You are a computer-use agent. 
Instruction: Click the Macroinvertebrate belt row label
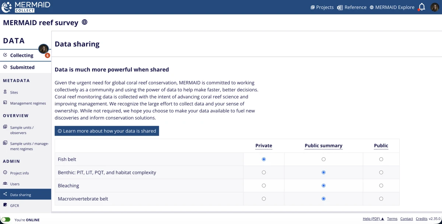(83, 199)
